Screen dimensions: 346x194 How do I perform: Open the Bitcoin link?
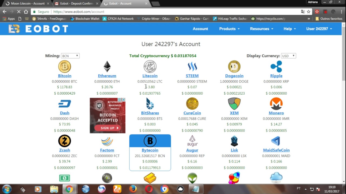(x=65, y=76)
